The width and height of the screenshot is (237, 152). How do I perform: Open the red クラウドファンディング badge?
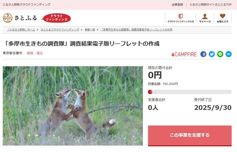(56, 18)
